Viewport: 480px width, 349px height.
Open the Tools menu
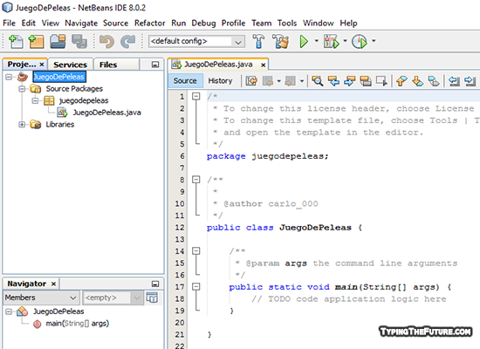click(x=287, y=24)
